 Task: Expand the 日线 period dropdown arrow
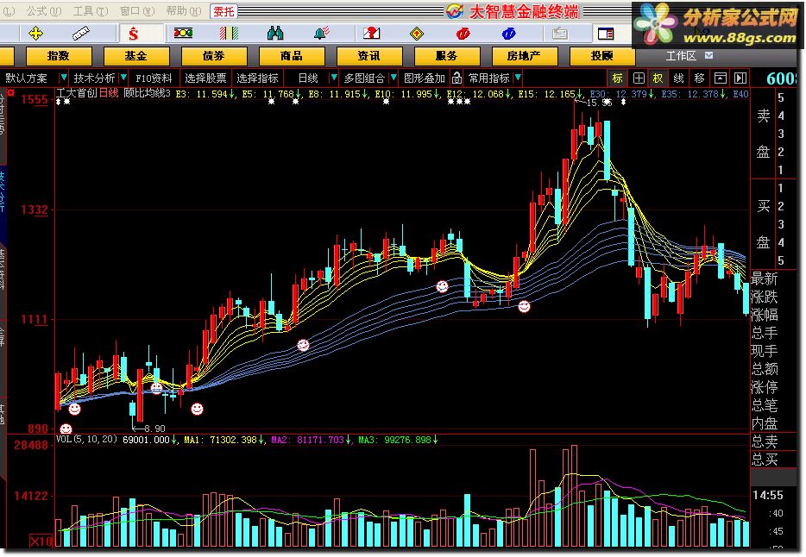coord(334,78)
